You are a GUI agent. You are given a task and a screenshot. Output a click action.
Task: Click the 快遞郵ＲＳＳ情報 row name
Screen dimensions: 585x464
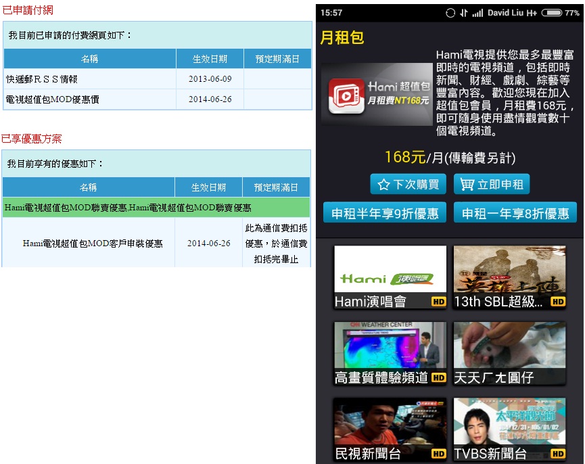tap(42, 79)
